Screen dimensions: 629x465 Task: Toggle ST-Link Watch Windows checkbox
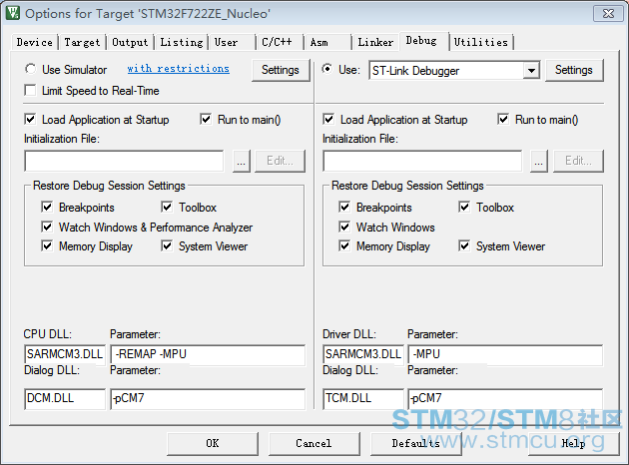point(344,227)
